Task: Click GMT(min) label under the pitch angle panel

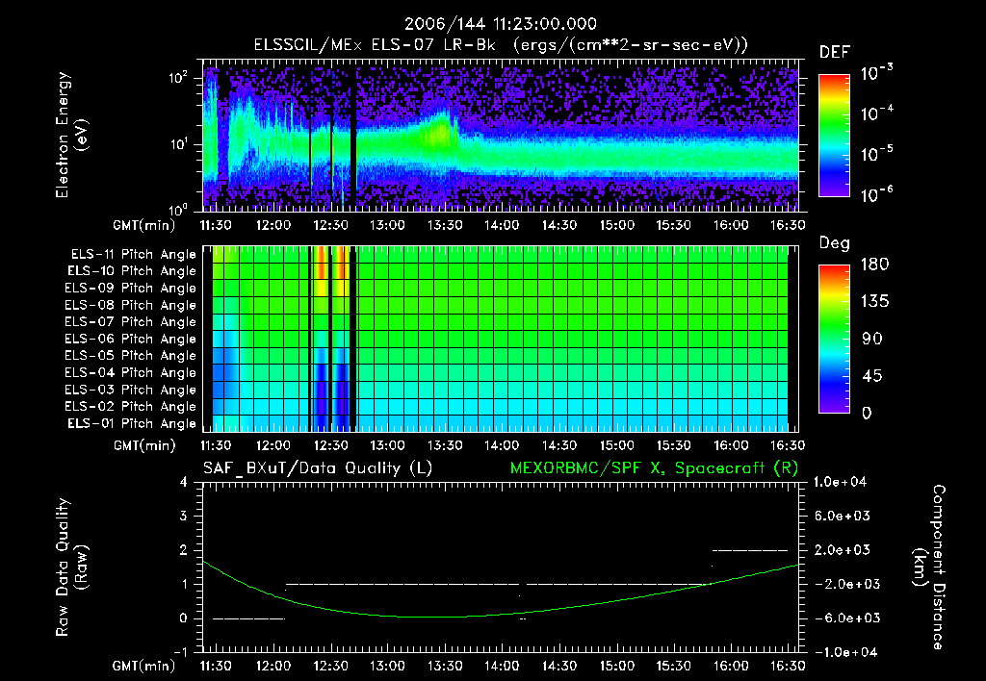Action: tap(144, 446)
